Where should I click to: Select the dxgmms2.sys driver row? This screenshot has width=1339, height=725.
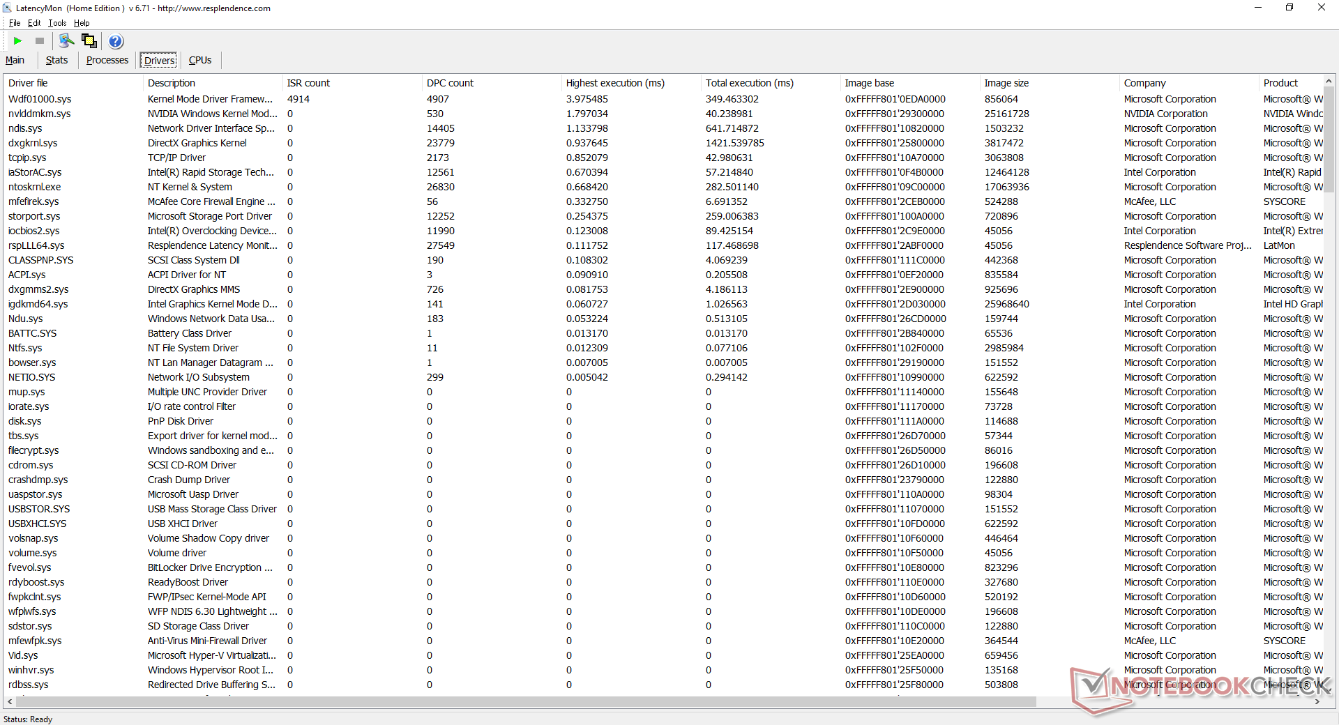click(x=663, y=289)
